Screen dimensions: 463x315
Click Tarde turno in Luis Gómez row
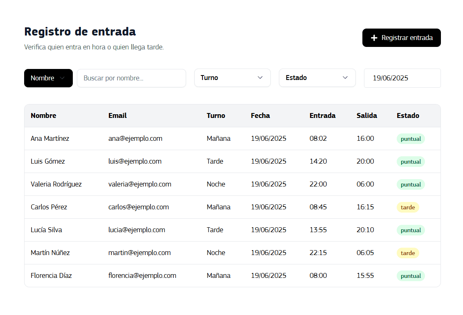tap(215, 162)
